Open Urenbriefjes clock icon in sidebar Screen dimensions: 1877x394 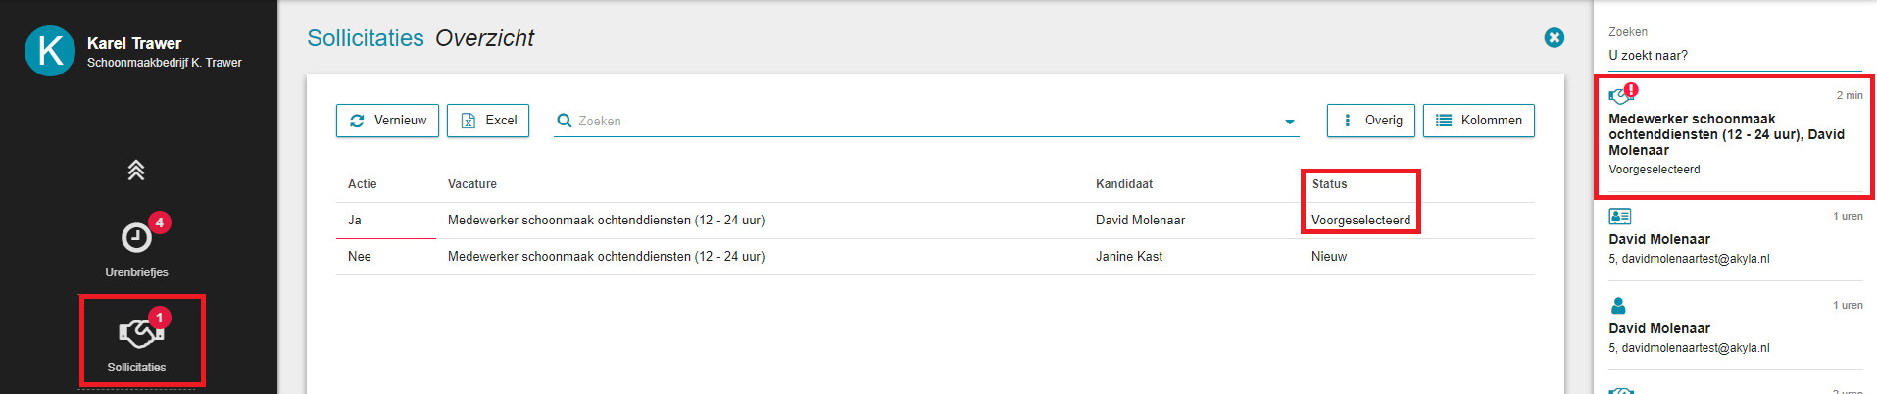[136, 237]
